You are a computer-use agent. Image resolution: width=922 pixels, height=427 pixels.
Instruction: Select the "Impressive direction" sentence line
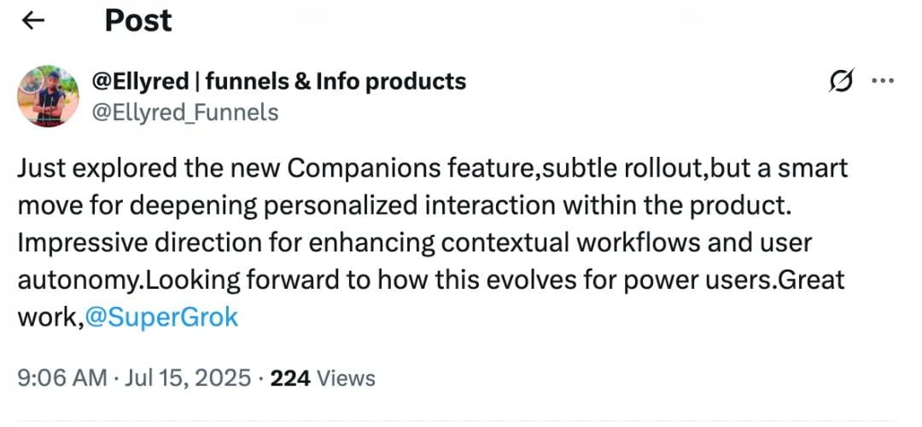[415, 243]
